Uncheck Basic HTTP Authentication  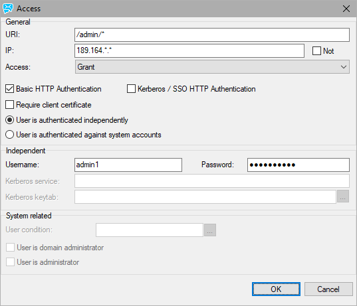coord(9,89)
